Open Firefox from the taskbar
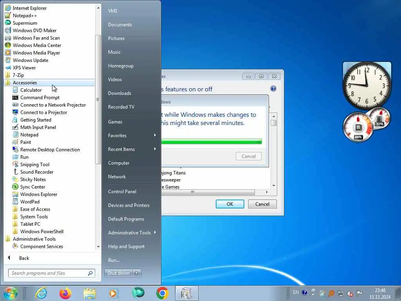The image size is (401, 301). coord(65,293)
